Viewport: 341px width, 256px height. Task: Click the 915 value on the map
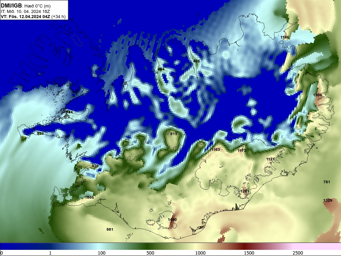[x=174, y=134]
